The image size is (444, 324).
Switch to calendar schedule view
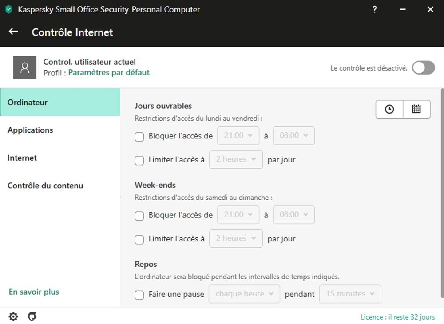click(416, 109)
